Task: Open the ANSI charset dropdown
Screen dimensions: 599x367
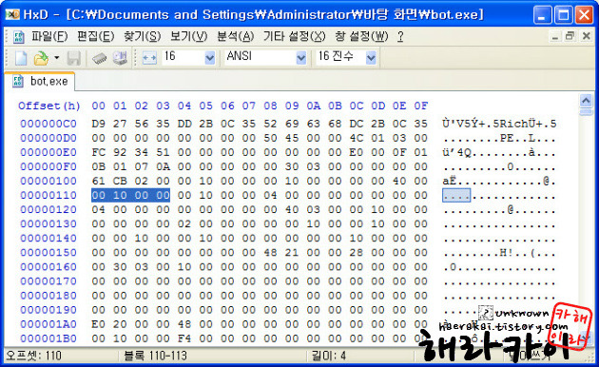Action: tap(301, 58)
